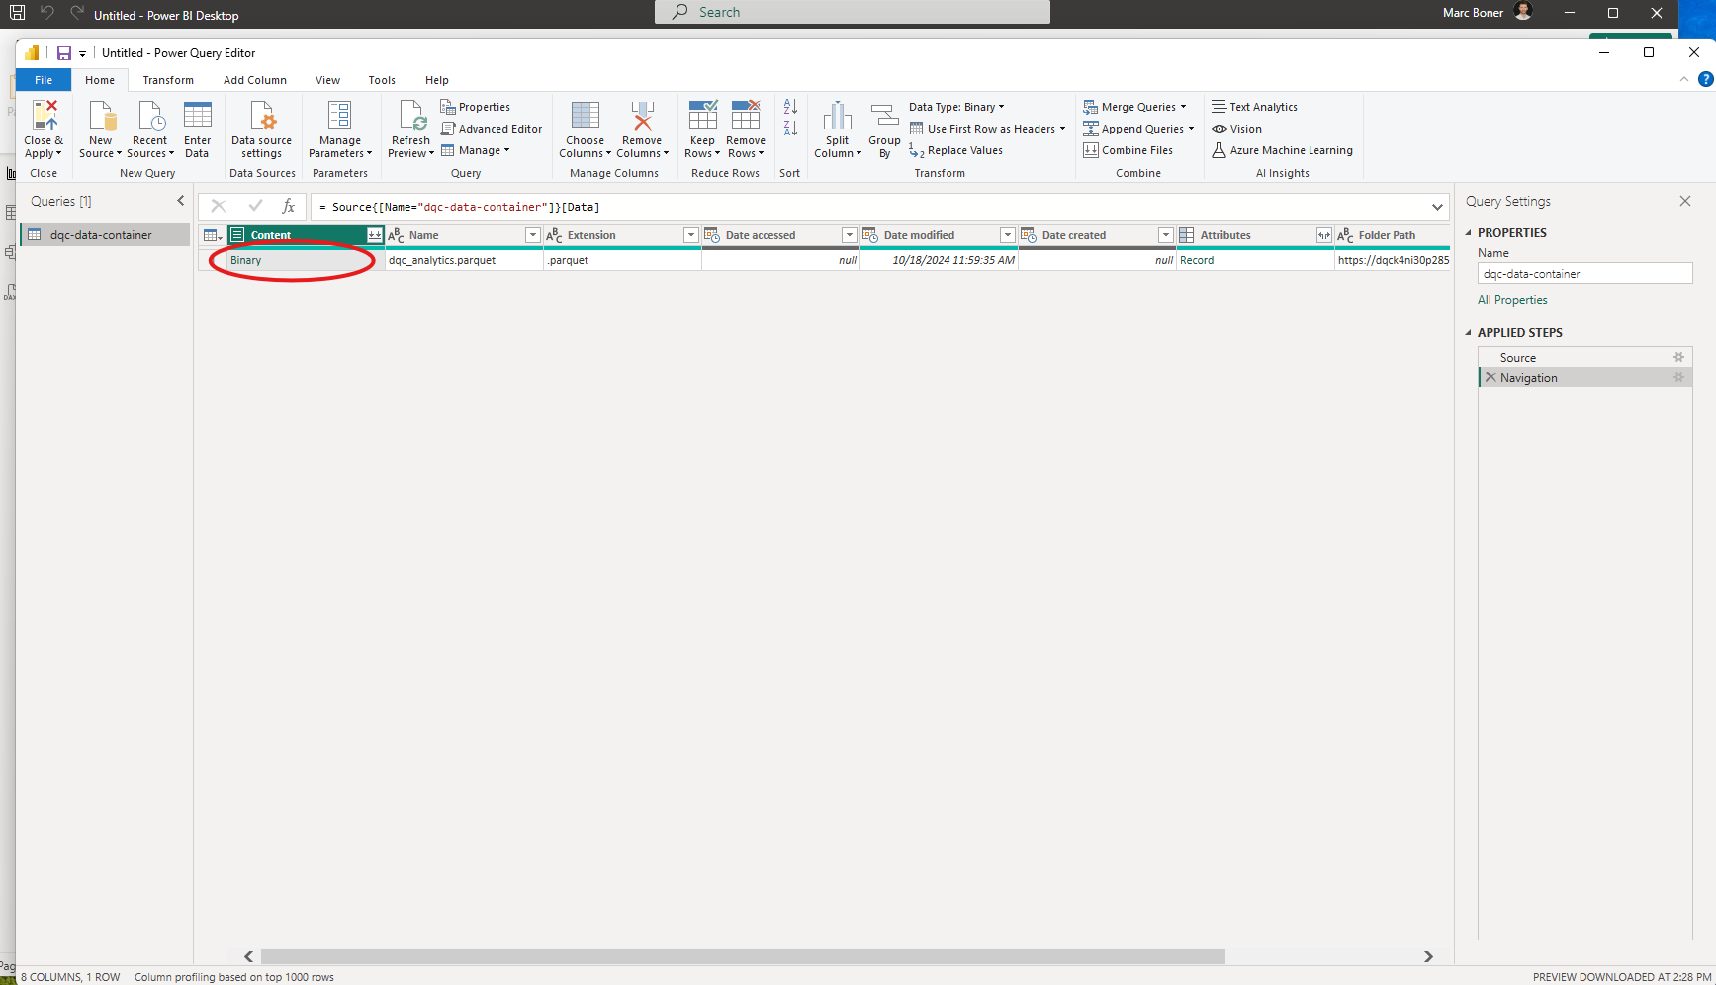1716x985 pixels.
Task: Click the Save icon in quick access toolbar
Action: pyautogui.click(x=64, y=53)
